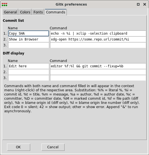Cancel the preferences dialog

tap(53, 147)
